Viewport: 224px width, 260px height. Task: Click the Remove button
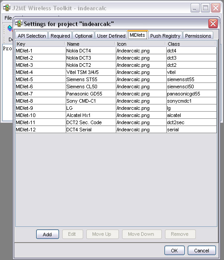click(180, 234)
